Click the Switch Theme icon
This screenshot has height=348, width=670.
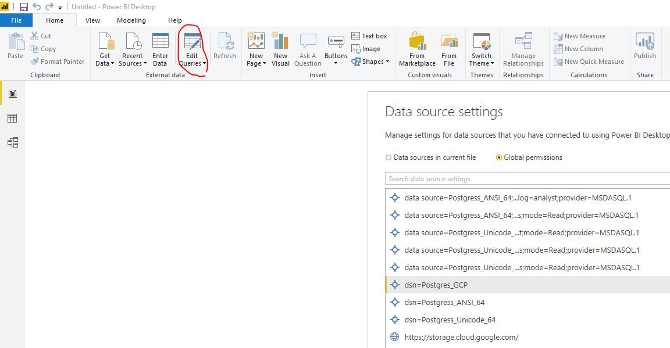[482, 41]
